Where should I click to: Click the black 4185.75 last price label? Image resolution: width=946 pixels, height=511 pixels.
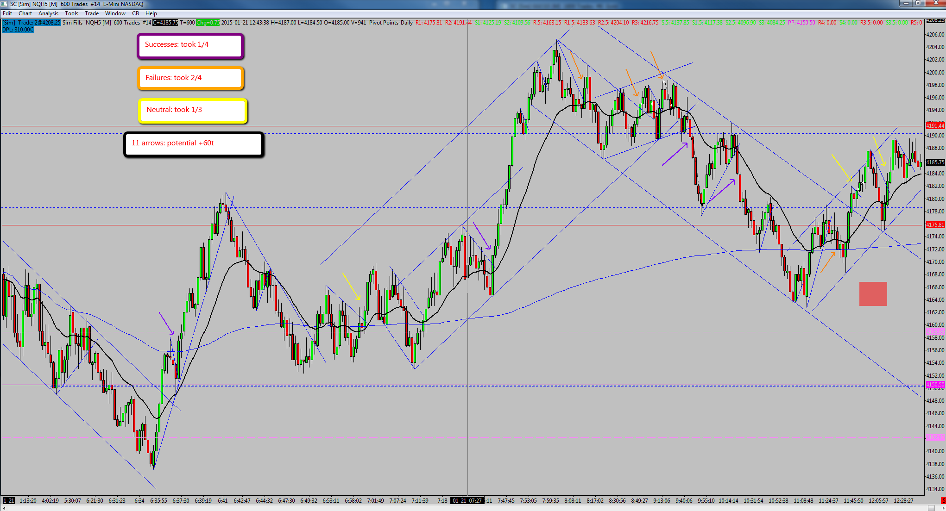coord(935,162)
